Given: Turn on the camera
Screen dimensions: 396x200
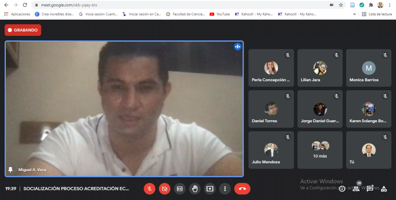Looking at the screenshot, I should pyautogui.click(x=165, y=189).
